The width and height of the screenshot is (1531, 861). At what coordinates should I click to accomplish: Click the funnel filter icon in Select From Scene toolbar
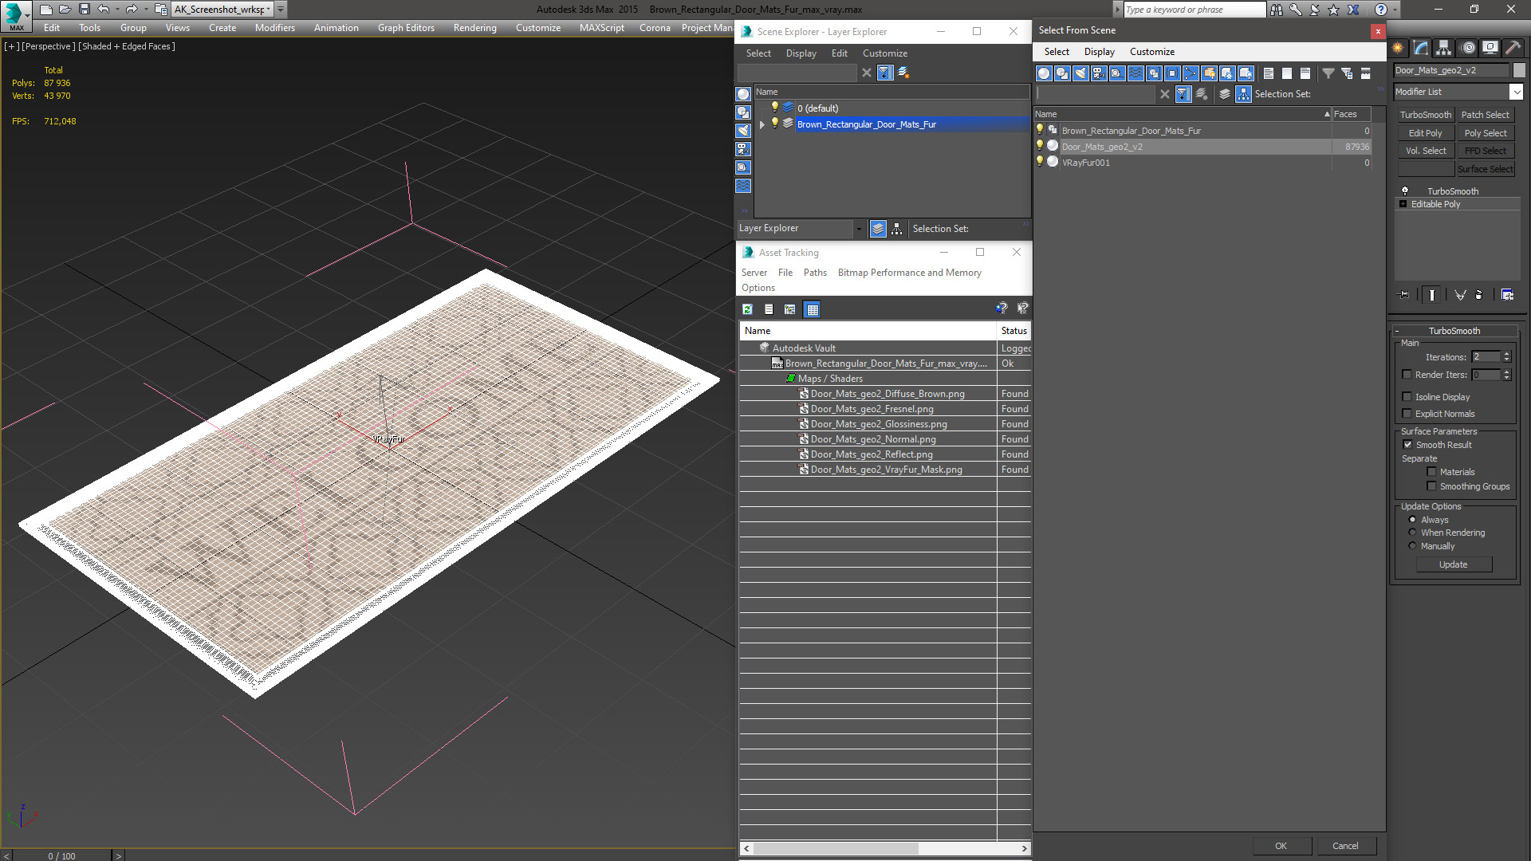[1328, 73]
